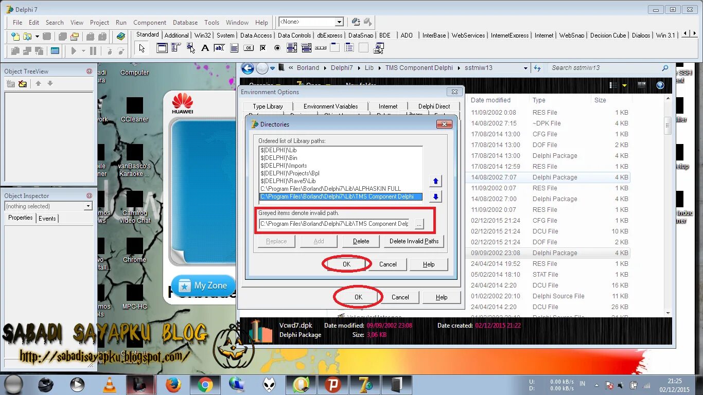
Task: Toggle the Explorer preview pane icon
Action: point(642,85)
